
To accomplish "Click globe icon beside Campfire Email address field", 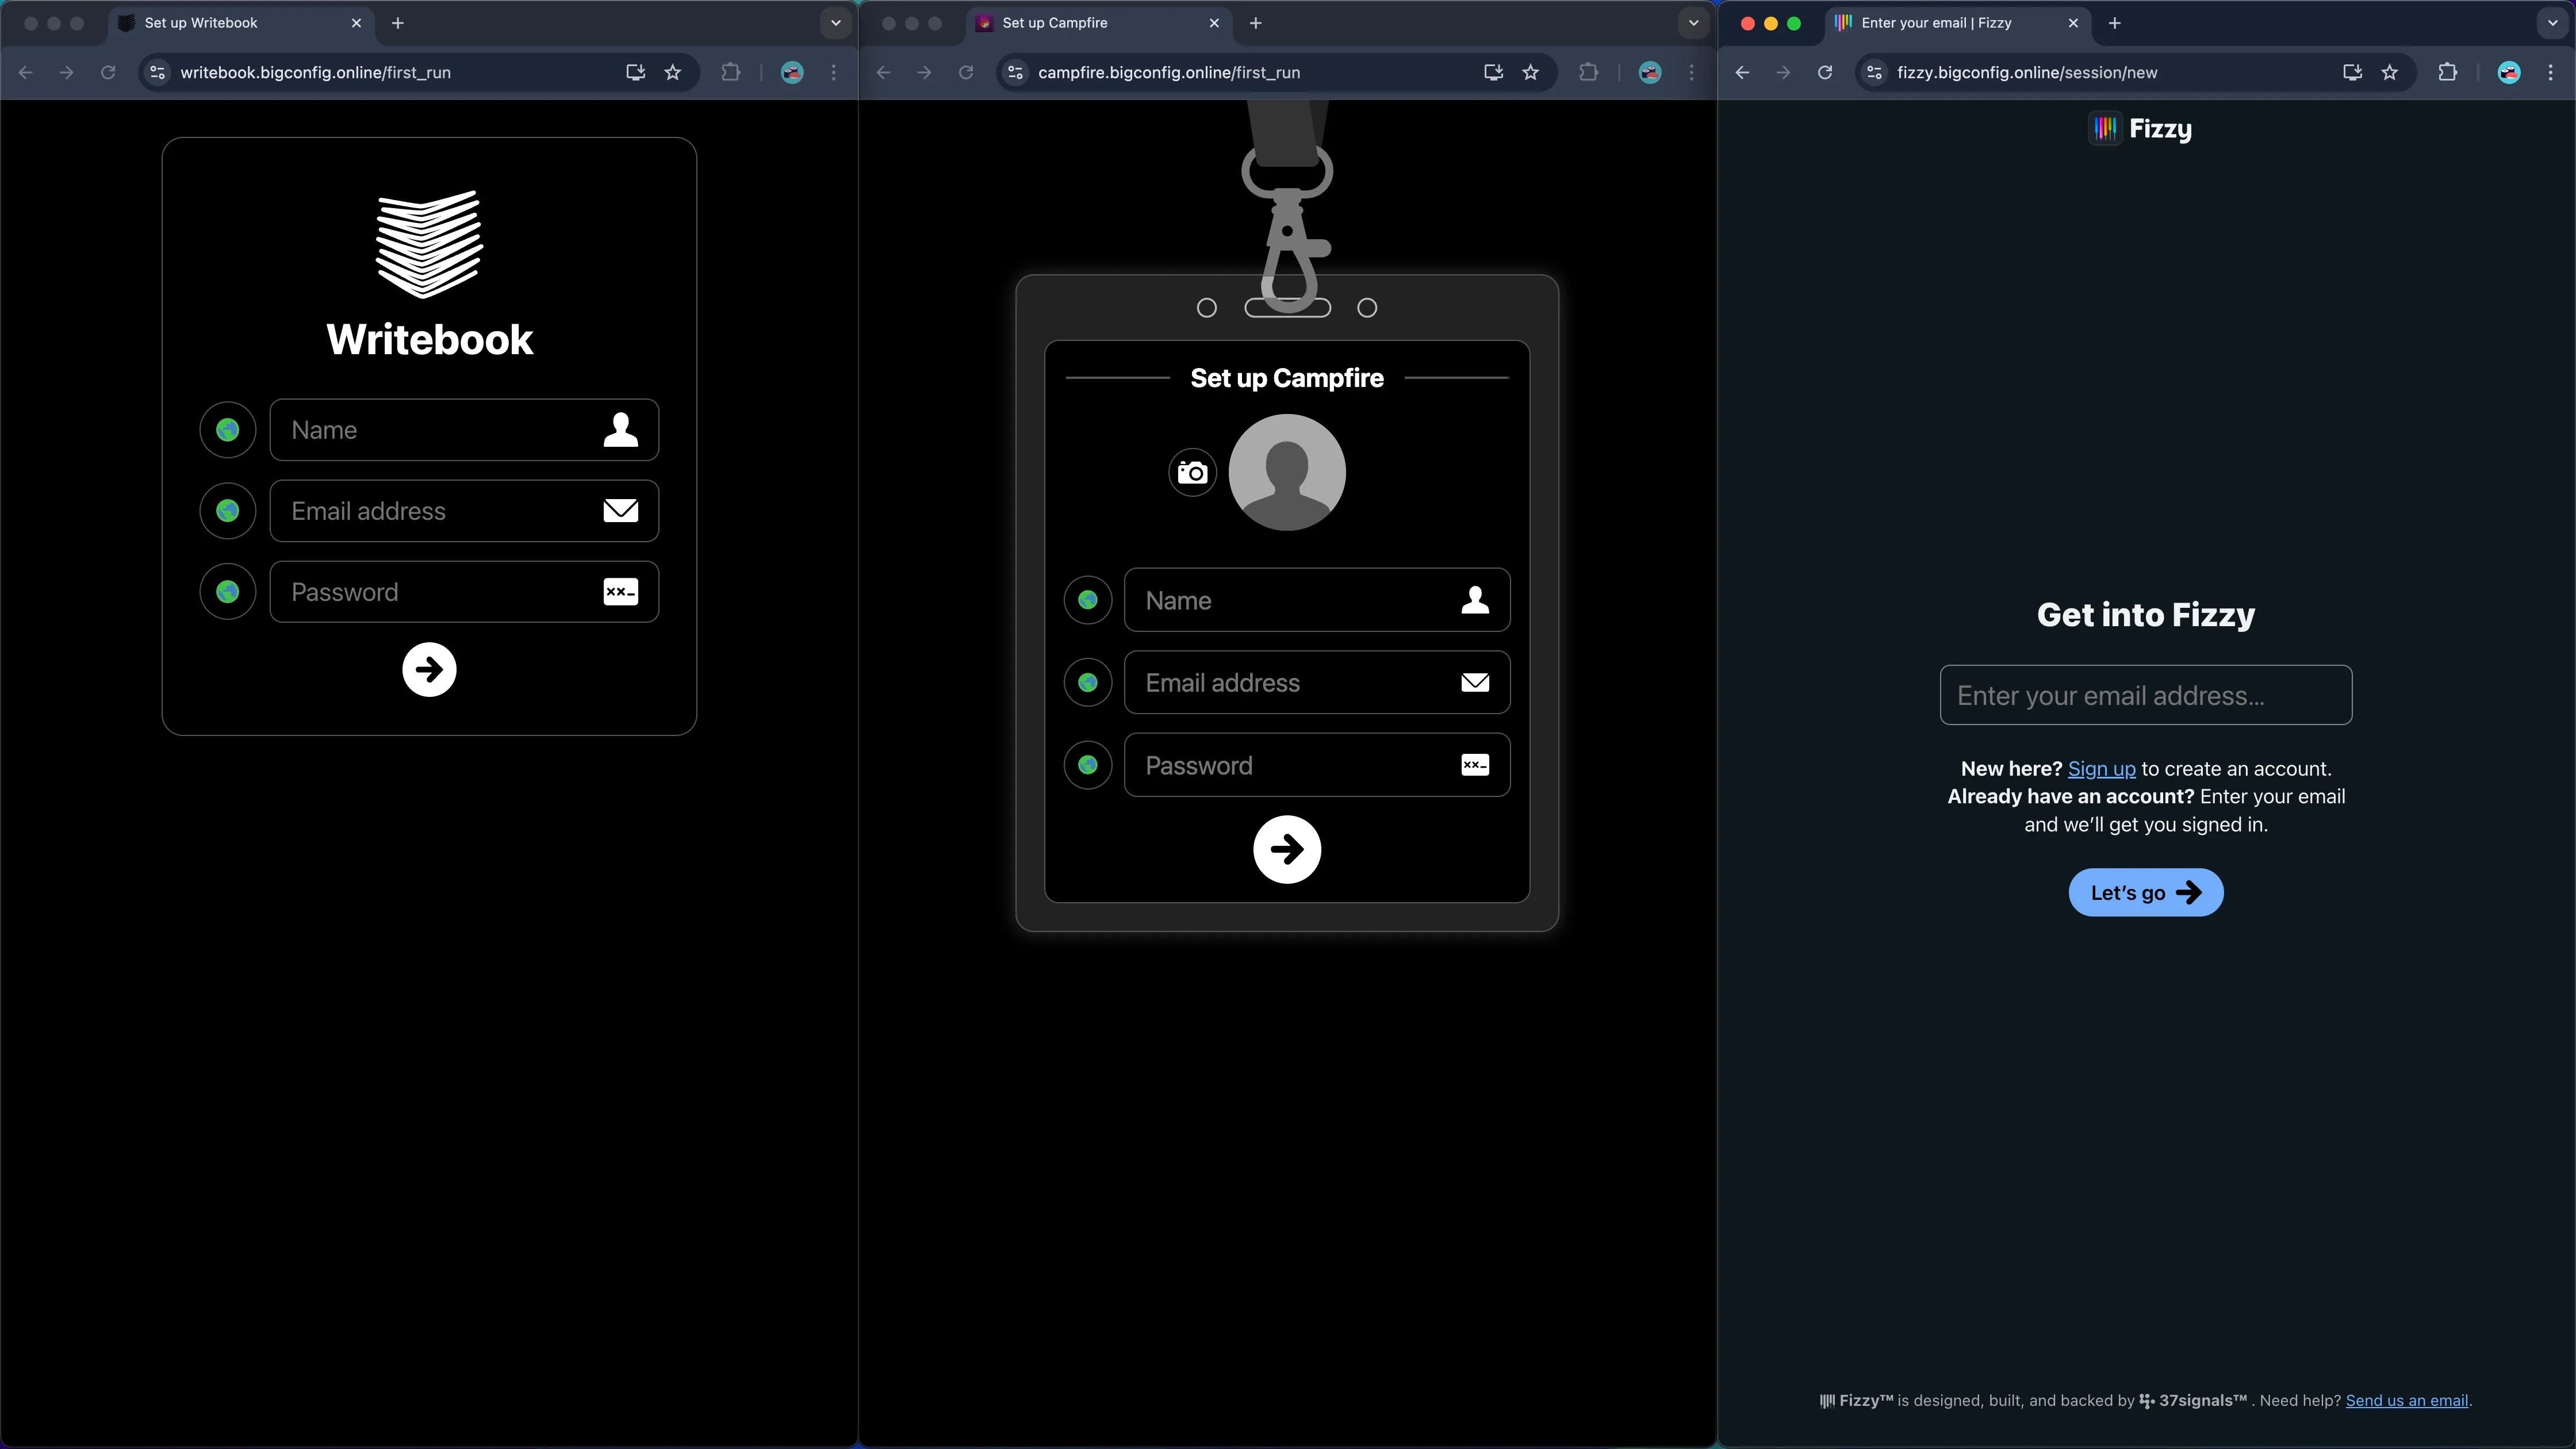I will pos(1088,683).
